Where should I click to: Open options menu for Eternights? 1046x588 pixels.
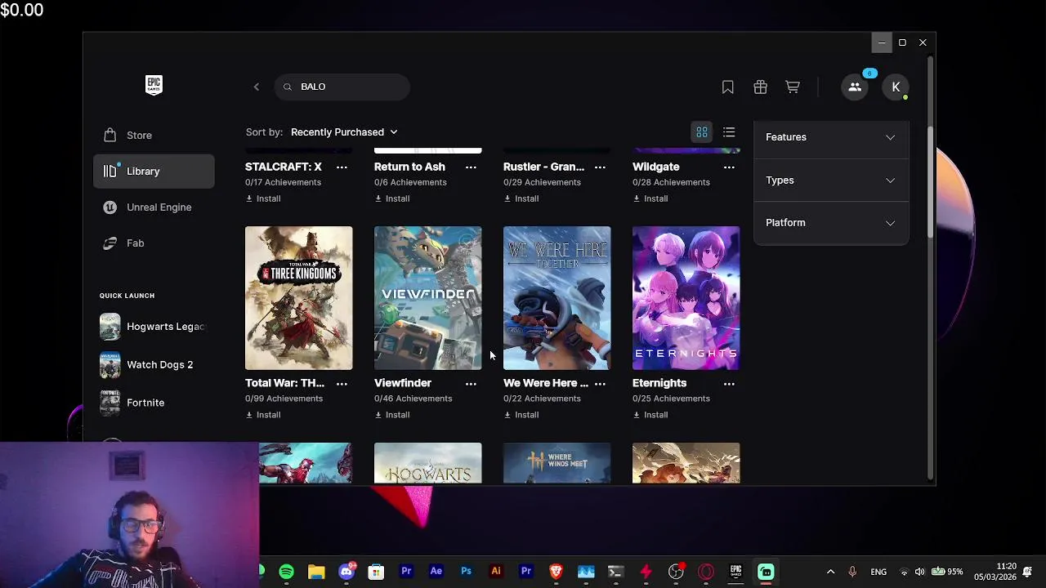tap(729, 383)
